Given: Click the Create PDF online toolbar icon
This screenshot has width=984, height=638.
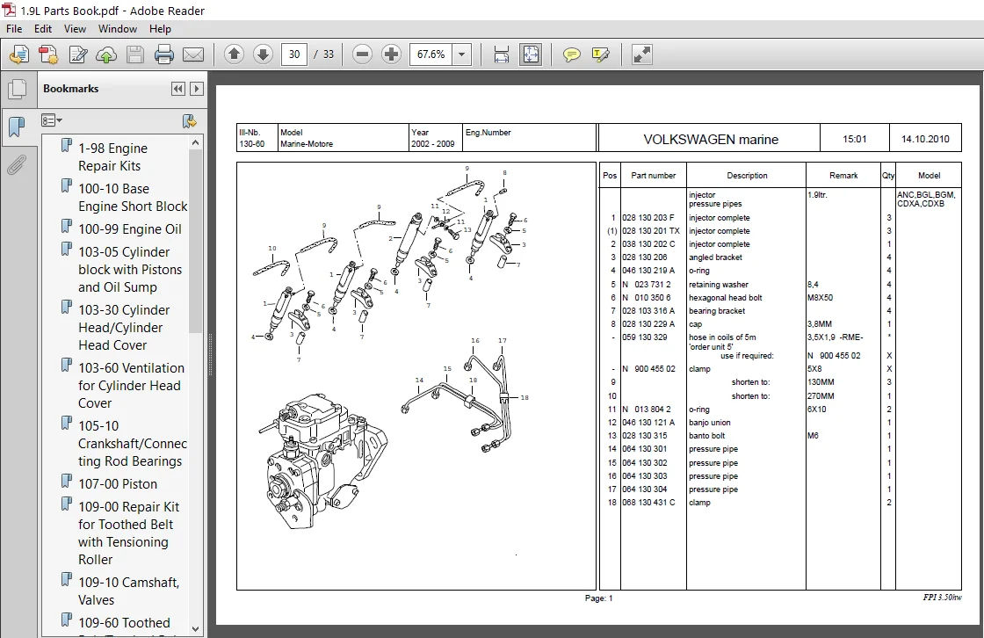Looking at the screenshot, I should pos(19,54).
